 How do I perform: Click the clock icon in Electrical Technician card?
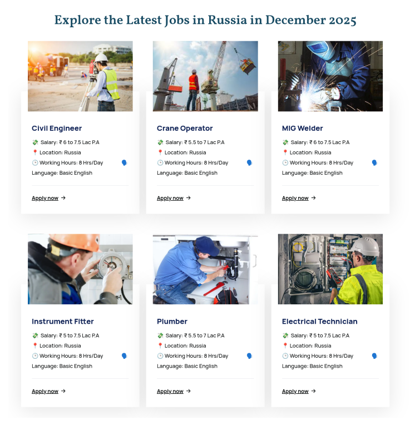[x=285, y=356]
